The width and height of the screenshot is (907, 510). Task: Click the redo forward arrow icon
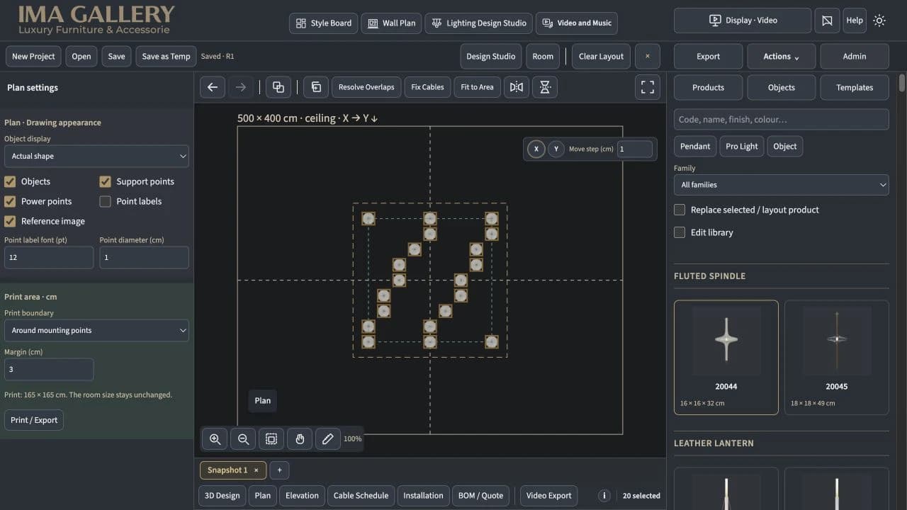click(x=241, y=87)
